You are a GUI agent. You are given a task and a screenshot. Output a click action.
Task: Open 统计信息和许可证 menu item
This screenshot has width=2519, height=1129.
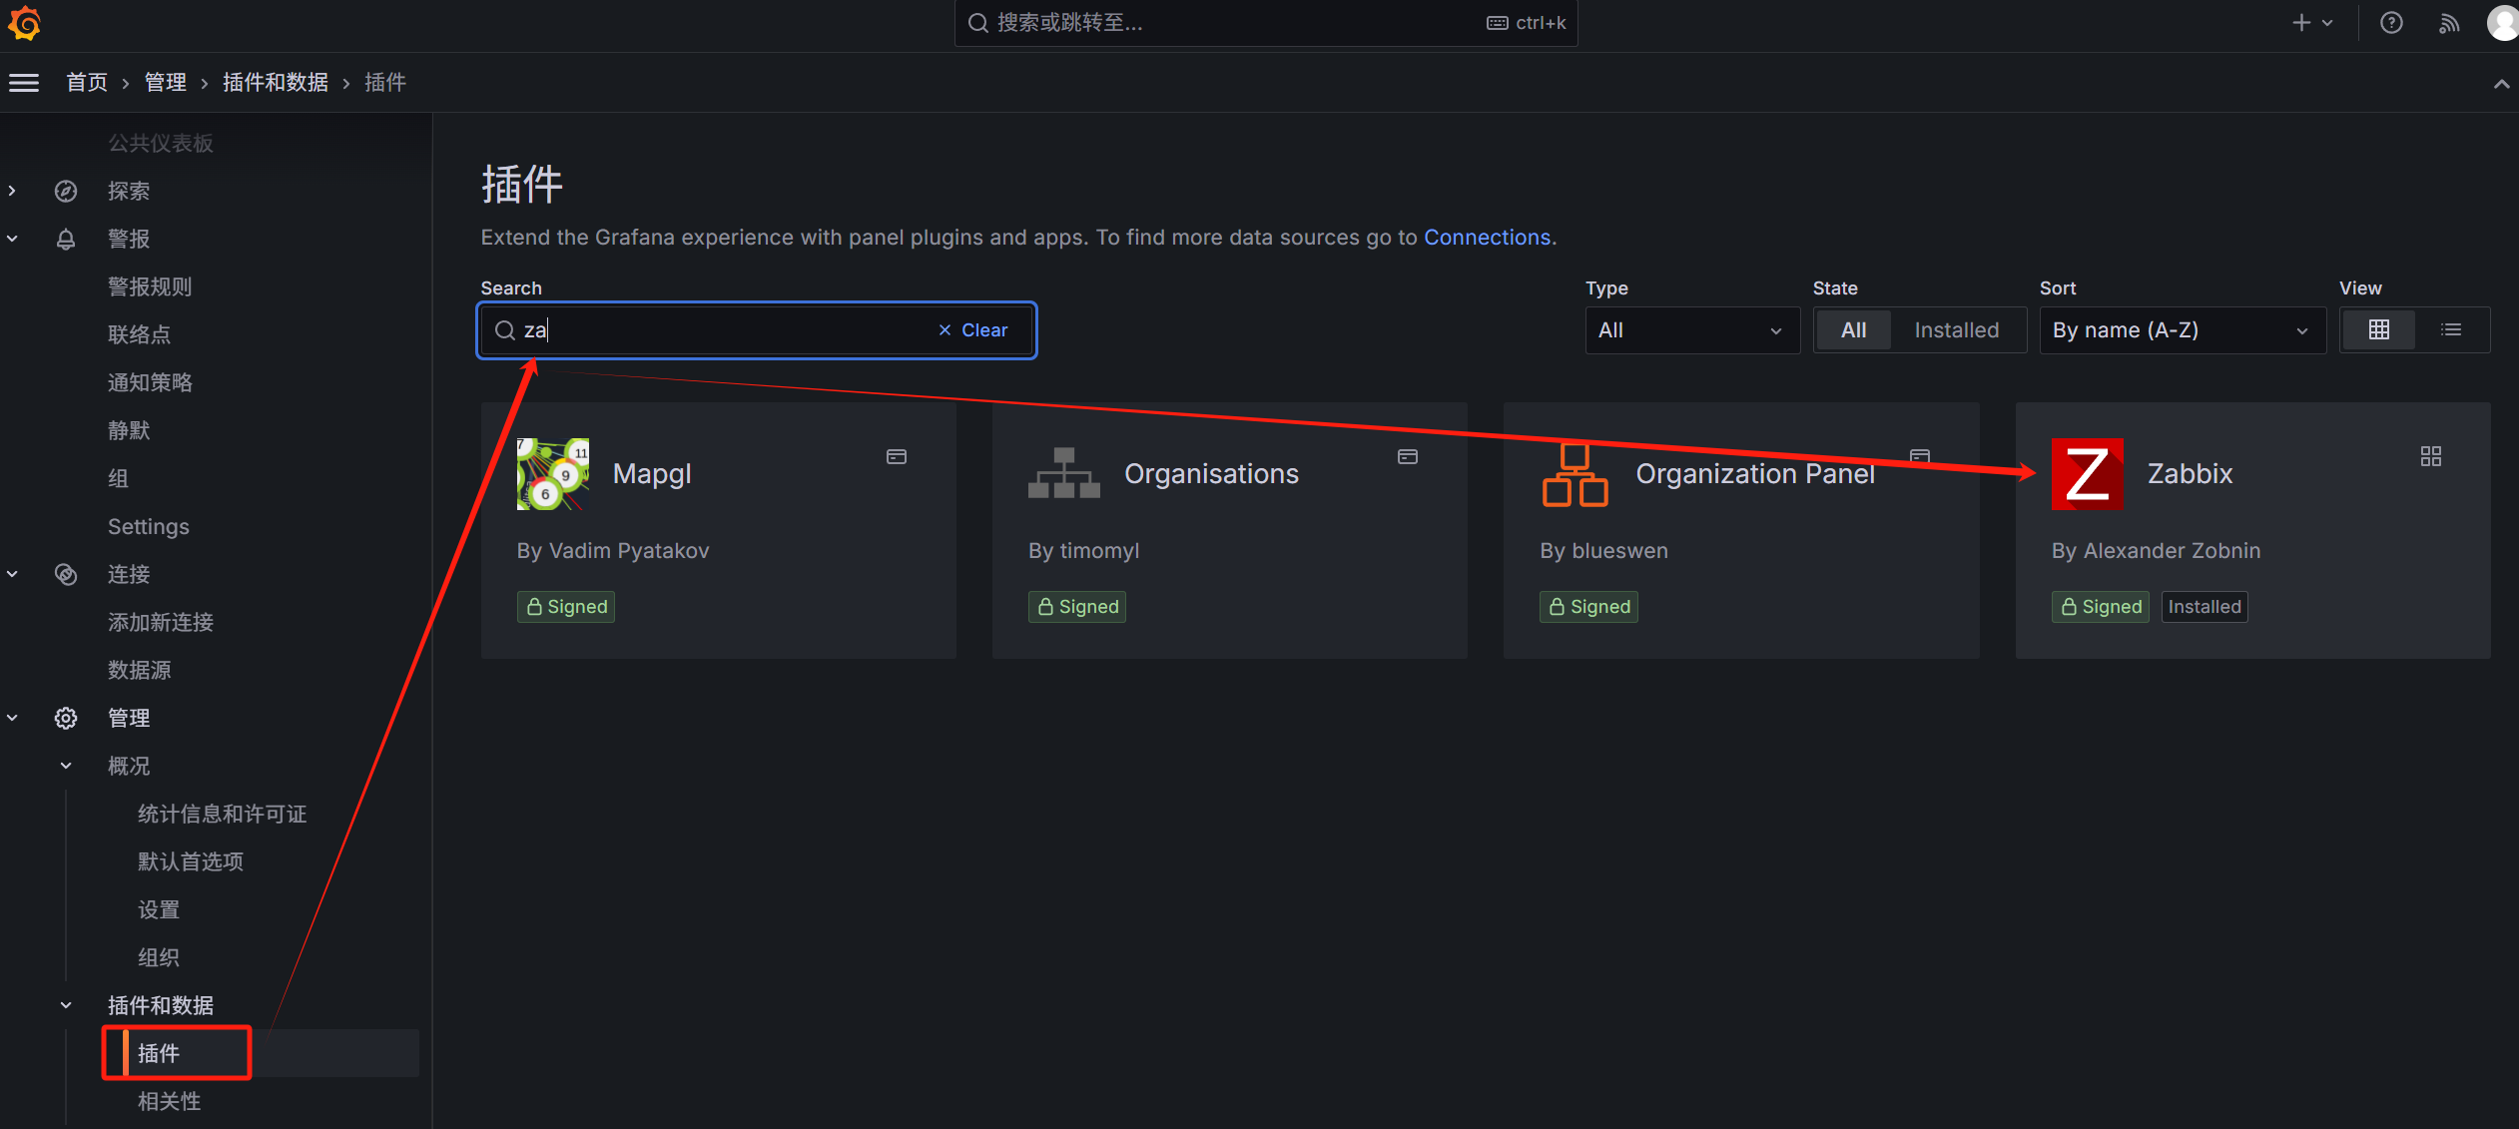(222, 814)
